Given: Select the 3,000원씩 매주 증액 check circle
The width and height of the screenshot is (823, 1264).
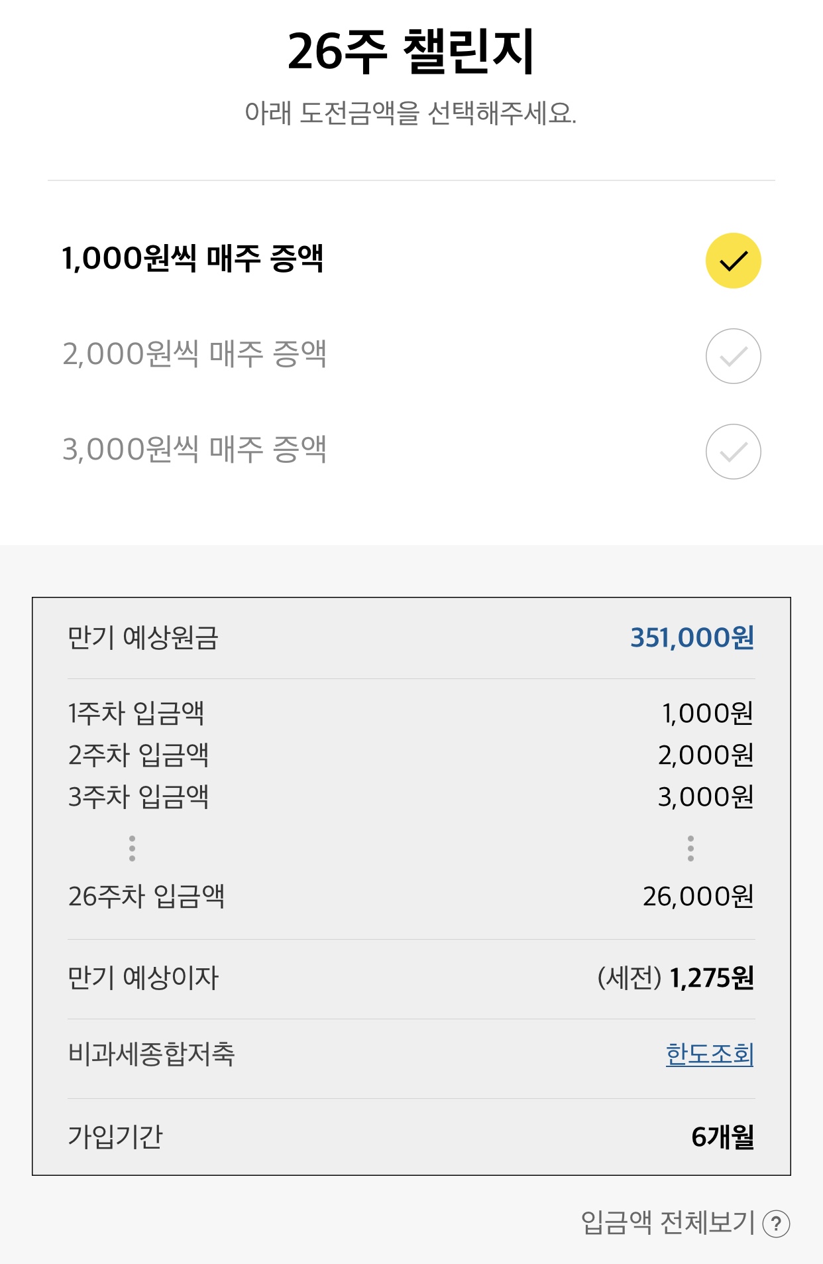Looking at the screenshot, I should 733,452.
